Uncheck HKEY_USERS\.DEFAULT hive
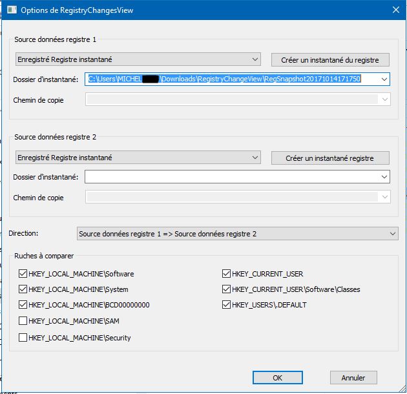Image resolution: width=407 pixels, height=394 pixels. [x=227, y=305]
